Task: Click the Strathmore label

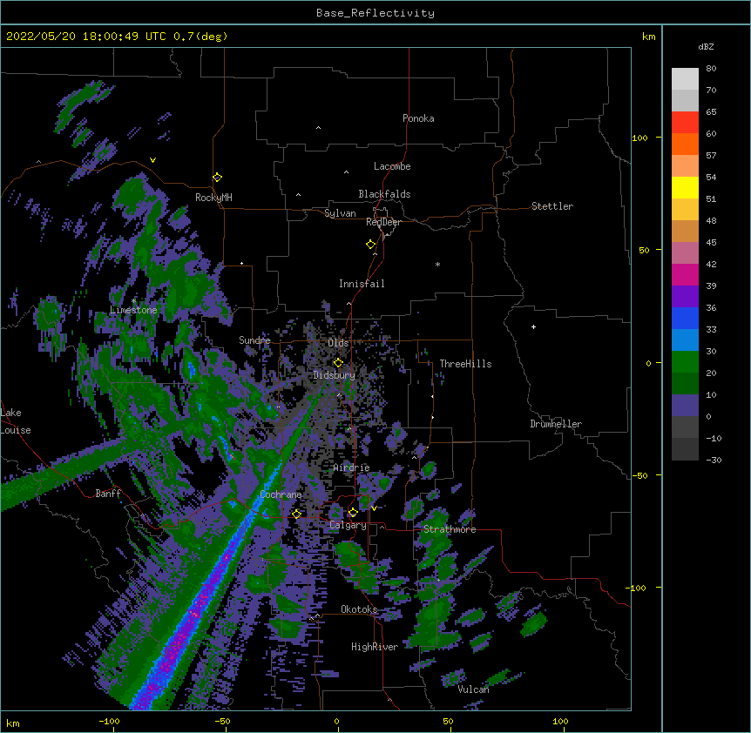Action: click(450, 529)
